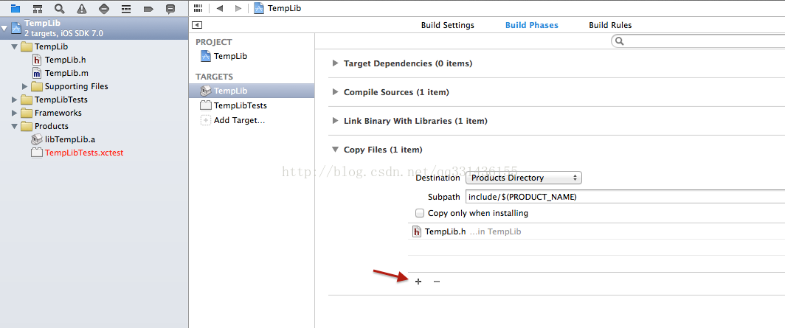
Task: Enable Copy only when installing checkbox
Action: (x=420, y=213)
